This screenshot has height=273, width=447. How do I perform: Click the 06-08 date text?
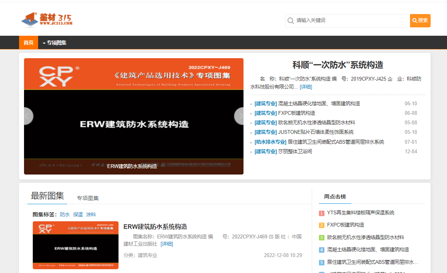tap(411, 113)
